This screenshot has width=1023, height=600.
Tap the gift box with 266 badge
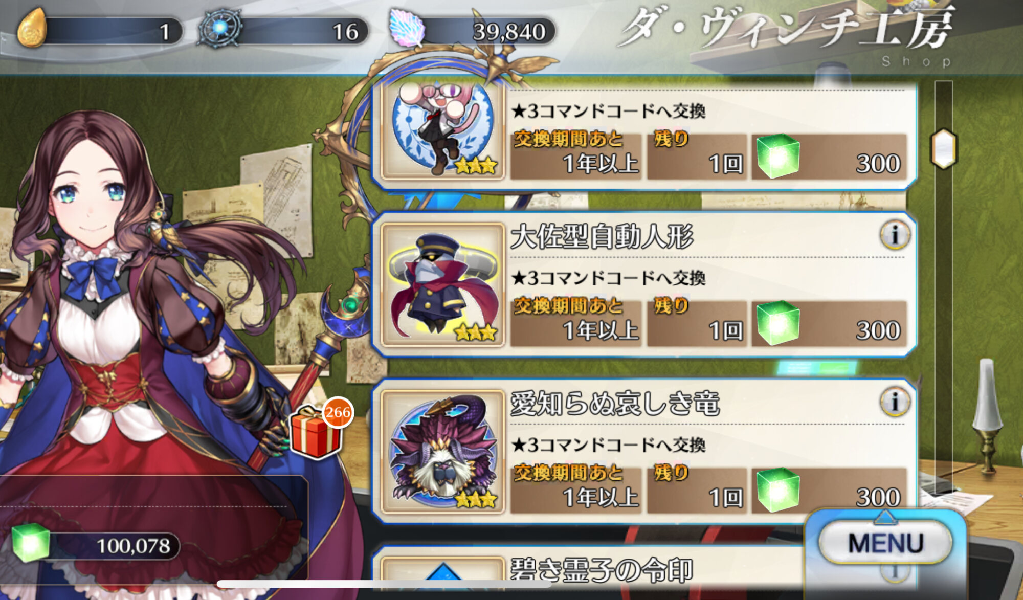319,429
